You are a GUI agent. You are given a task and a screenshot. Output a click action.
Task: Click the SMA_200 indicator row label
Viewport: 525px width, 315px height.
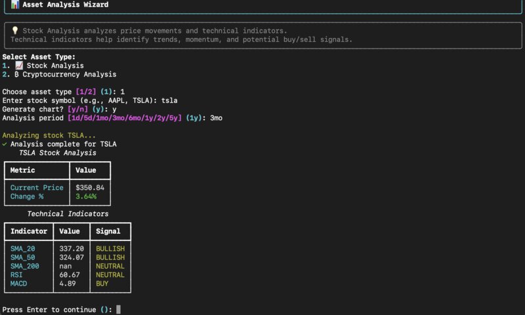tap(24, 266)
